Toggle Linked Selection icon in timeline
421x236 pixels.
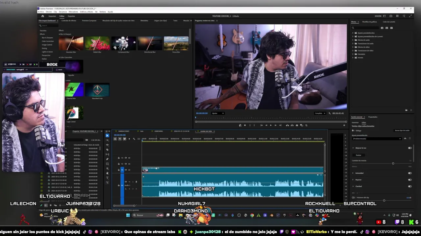point(124,139)
